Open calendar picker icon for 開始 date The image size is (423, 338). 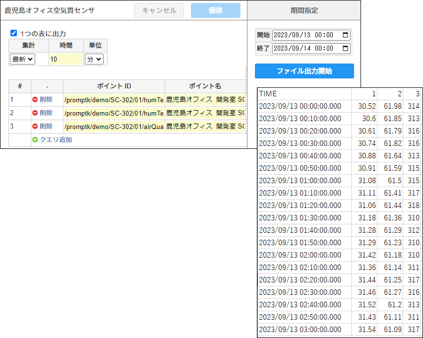(x=345, y=35)
